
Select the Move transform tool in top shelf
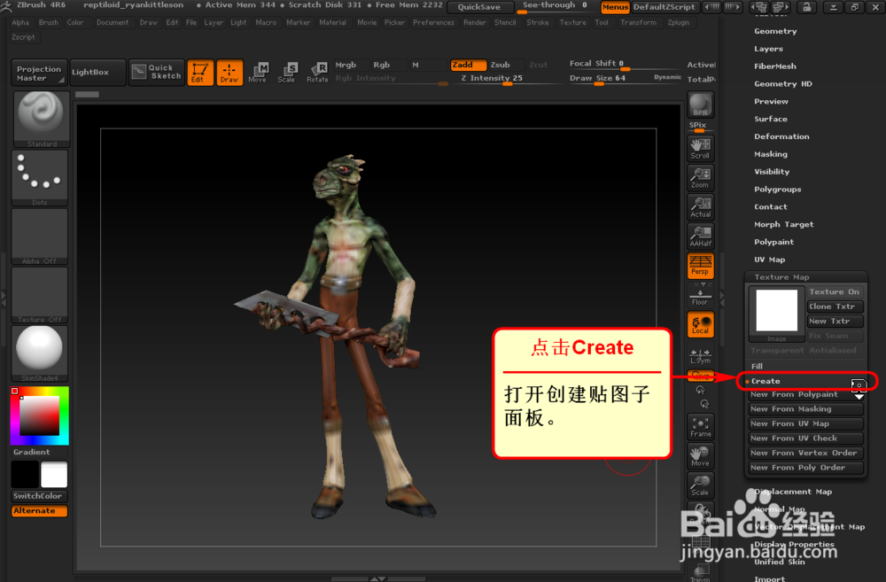tap(258, 73)
